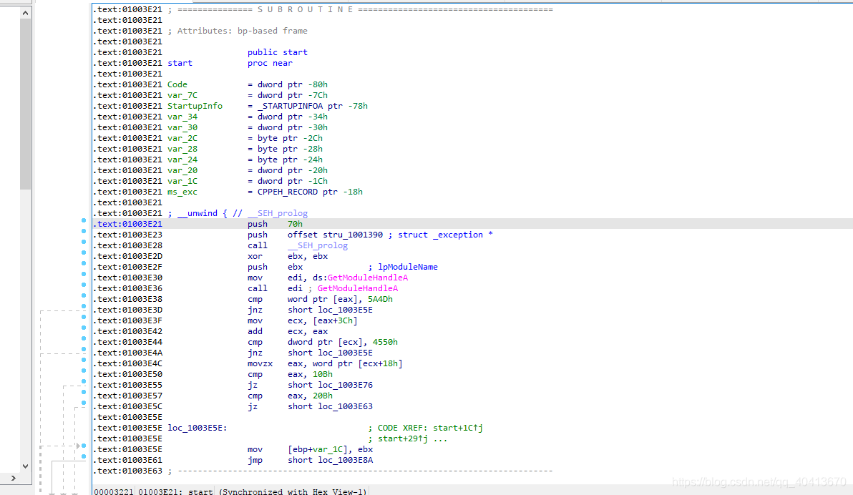Follow 'loc_1003E5E' on the 01003E3D jnz line
The height and width of the screenshot is (495, 853).
coord(346,310)
